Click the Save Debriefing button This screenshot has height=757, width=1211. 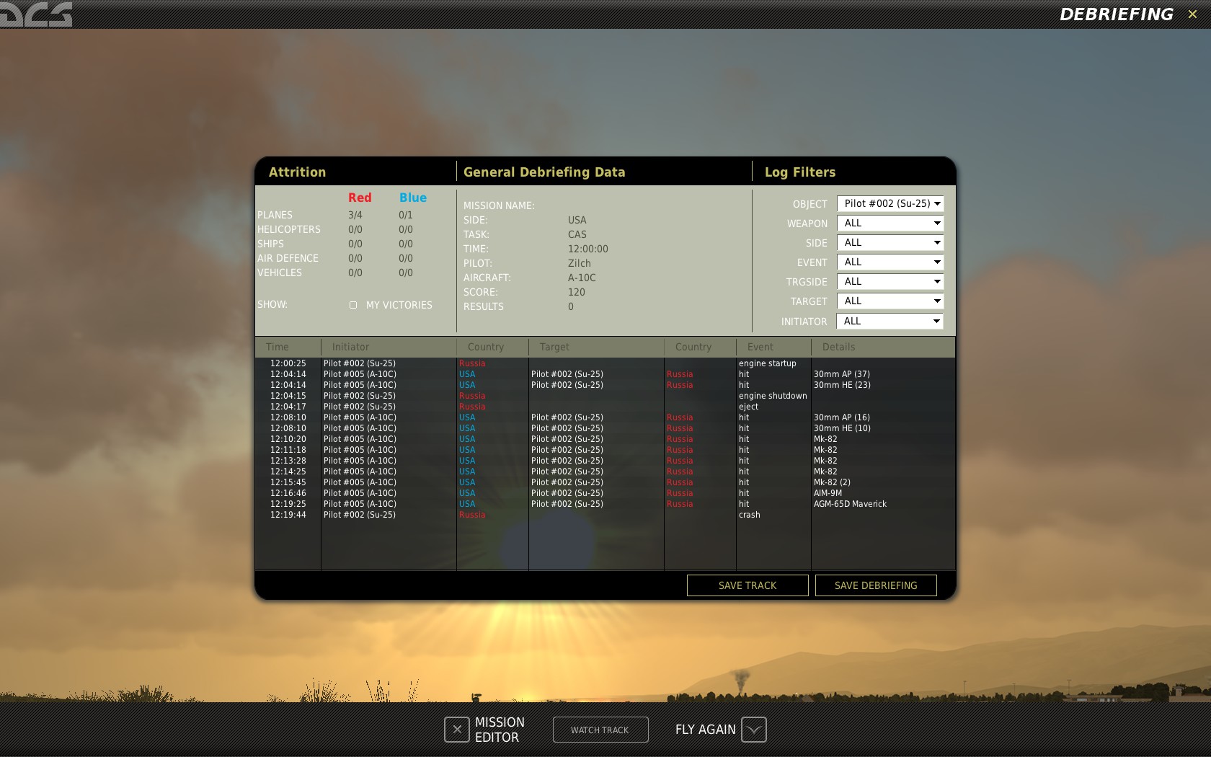pos(876,585)
